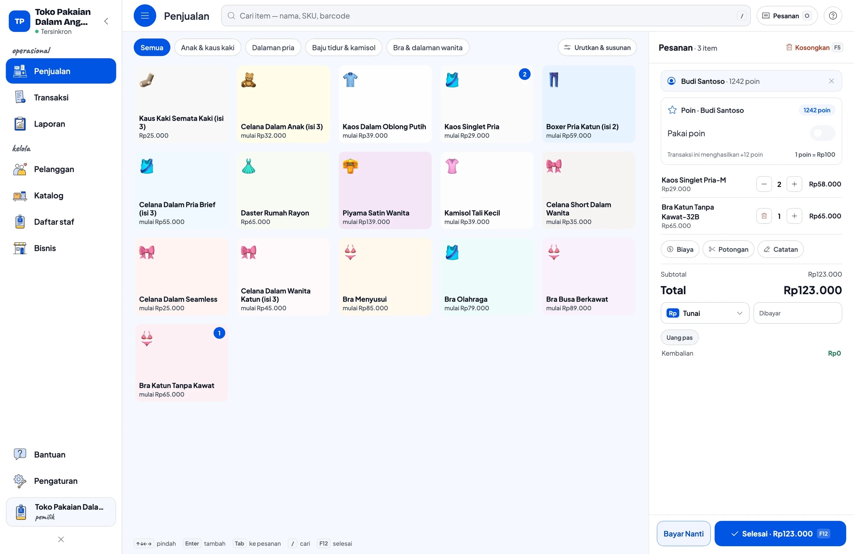Increase quantity of Kaos Singlet Pria-M
854x554 pixels.
(794, 184)
